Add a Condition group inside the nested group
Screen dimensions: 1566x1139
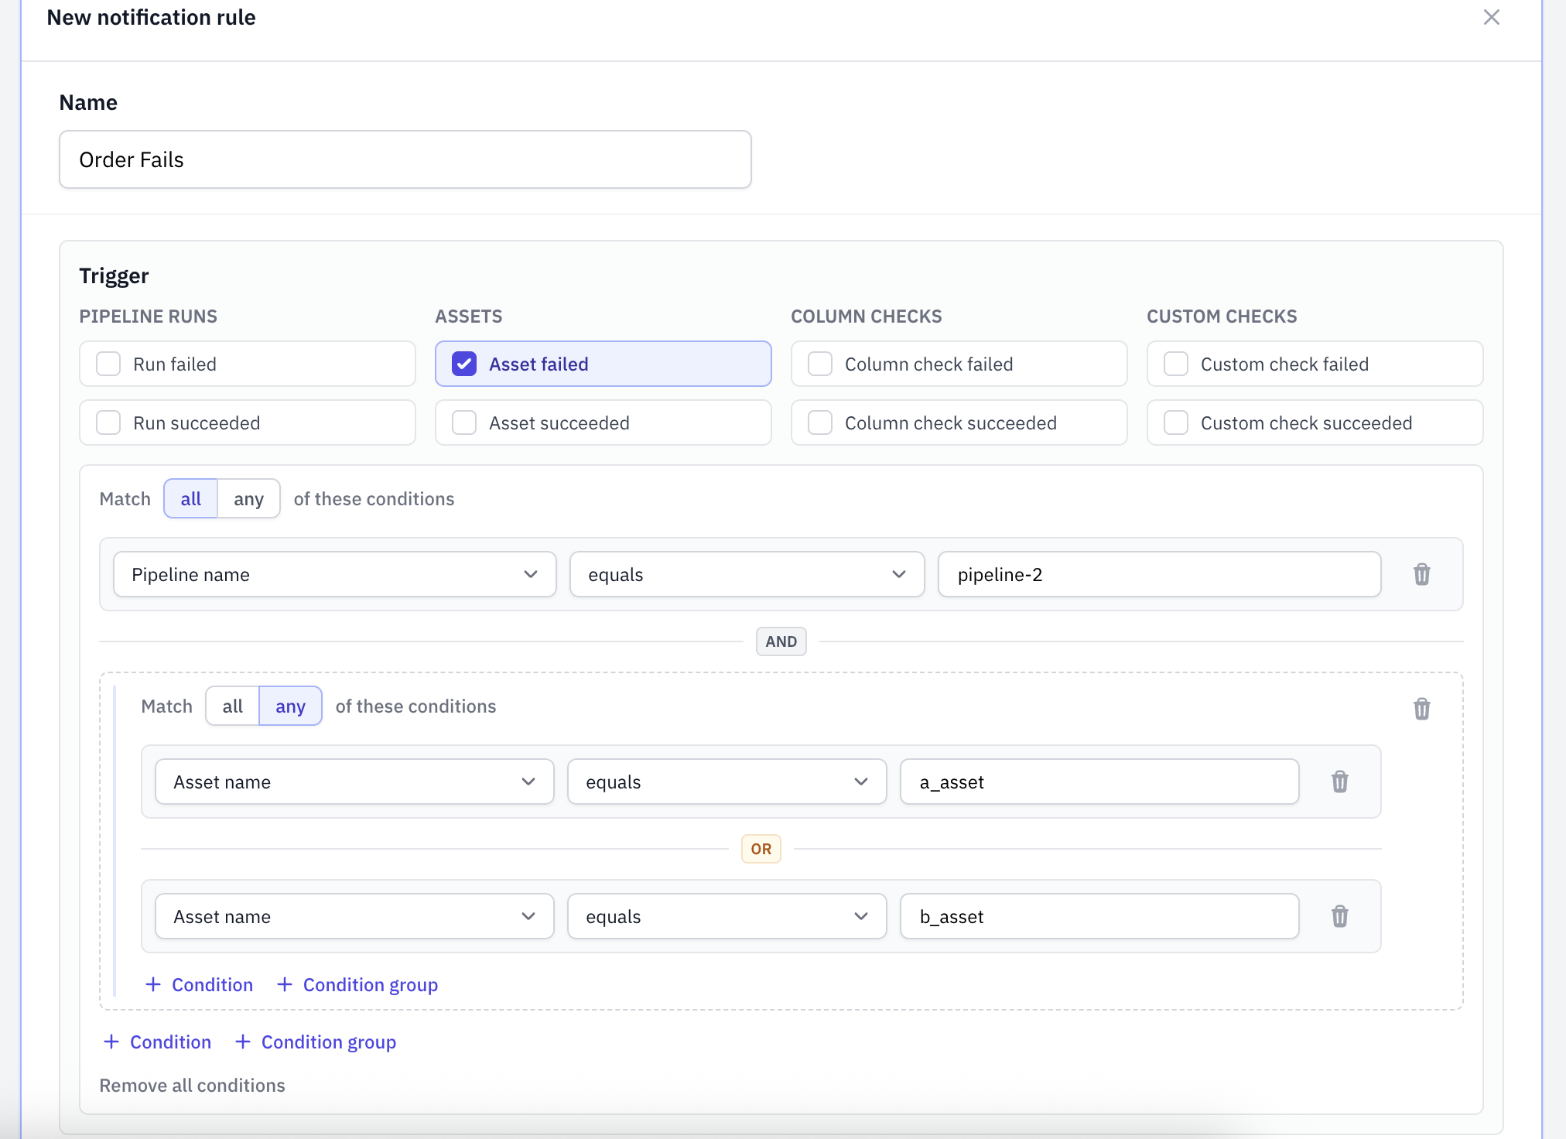(357, 984)
